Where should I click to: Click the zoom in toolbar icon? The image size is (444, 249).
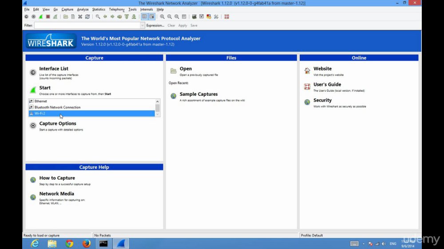point(162,17)
